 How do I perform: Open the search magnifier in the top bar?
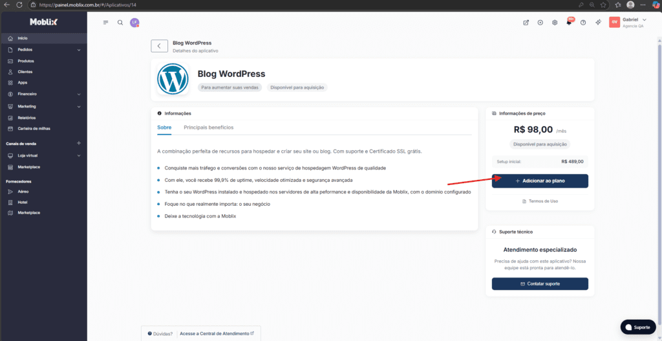point(120,23)
